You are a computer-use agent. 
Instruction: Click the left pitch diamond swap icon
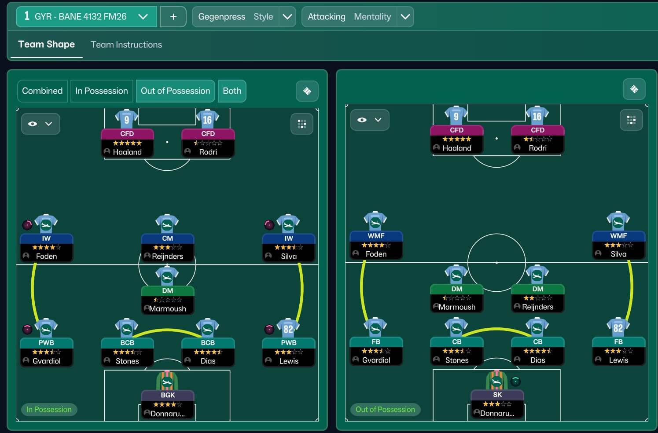pos(307,91)
